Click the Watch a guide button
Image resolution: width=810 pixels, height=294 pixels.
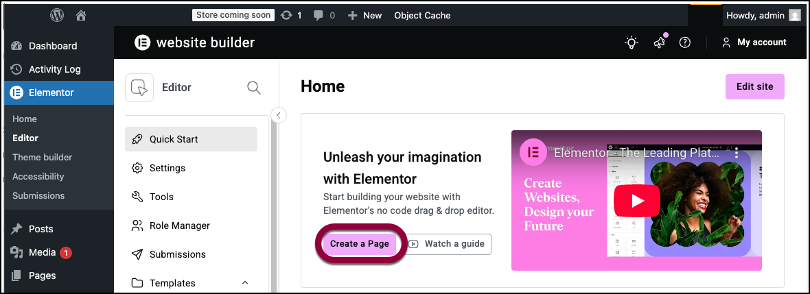(447, 243)
